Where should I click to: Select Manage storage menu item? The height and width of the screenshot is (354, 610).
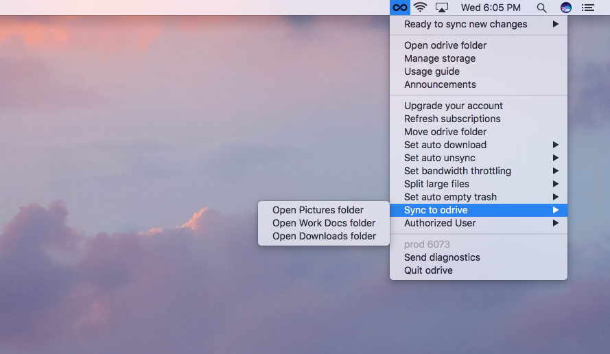click(x=440, y=58)
